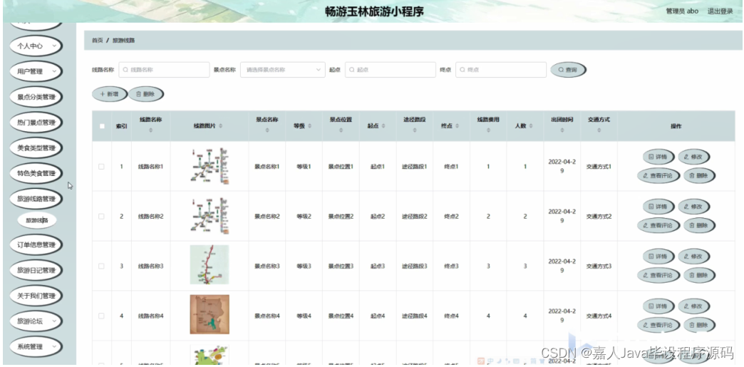Sort by the 出团时间 column arrows
Image resolution: width=744 pixels, height=367 pixels.
tap(562, 130)
